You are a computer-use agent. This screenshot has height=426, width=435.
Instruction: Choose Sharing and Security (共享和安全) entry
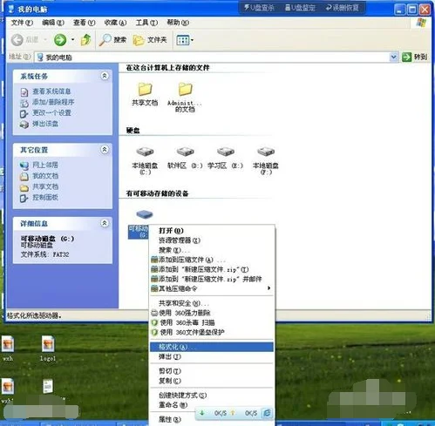point(212,303)
